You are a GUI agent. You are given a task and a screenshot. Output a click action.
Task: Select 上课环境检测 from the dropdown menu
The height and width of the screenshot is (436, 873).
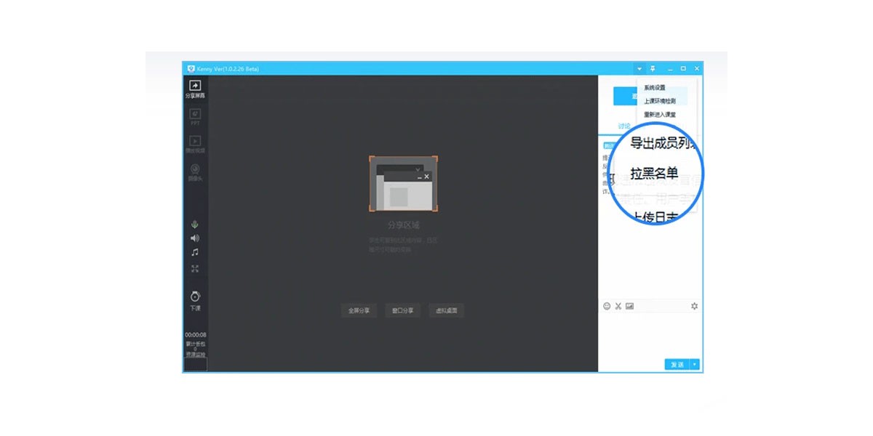660,101
